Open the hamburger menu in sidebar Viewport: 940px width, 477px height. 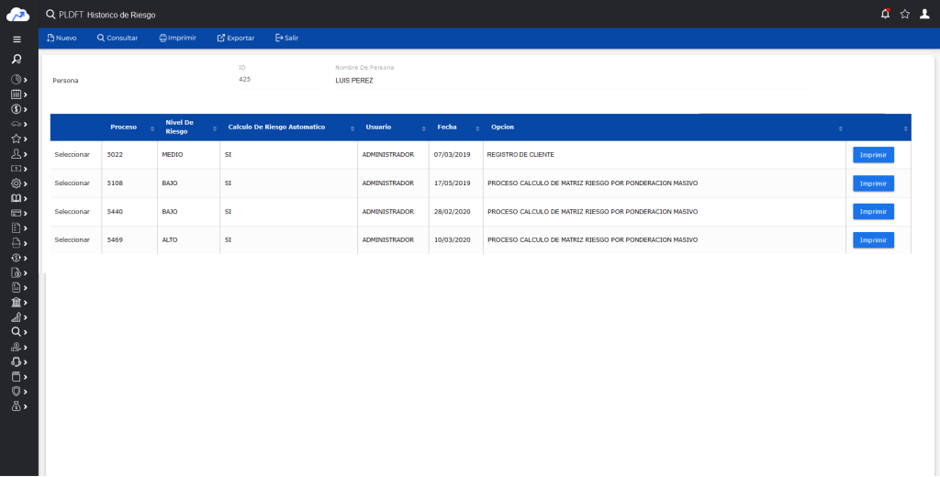[17, 39]
